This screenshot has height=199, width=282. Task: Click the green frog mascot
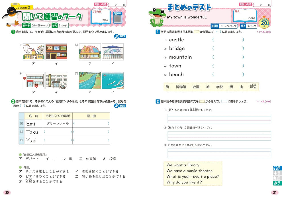(157, 17)
